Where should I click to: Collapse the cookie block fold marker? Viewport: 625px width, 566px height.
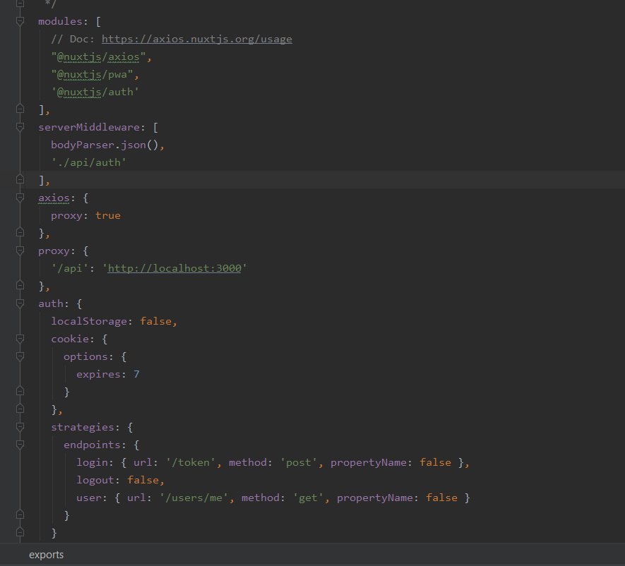(x=20, y=339)
